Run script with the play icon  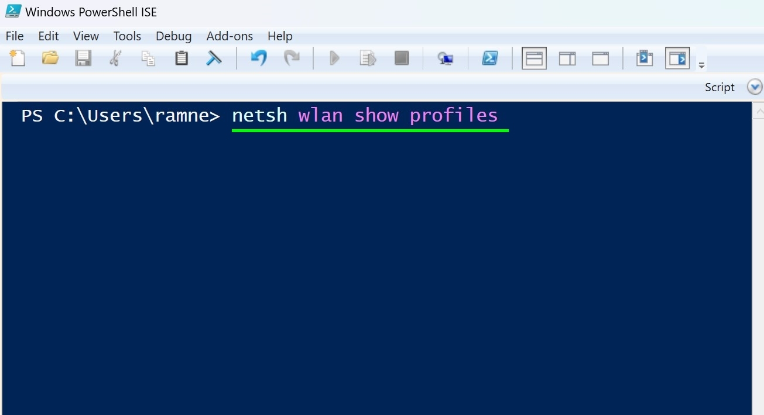(334, 58)
